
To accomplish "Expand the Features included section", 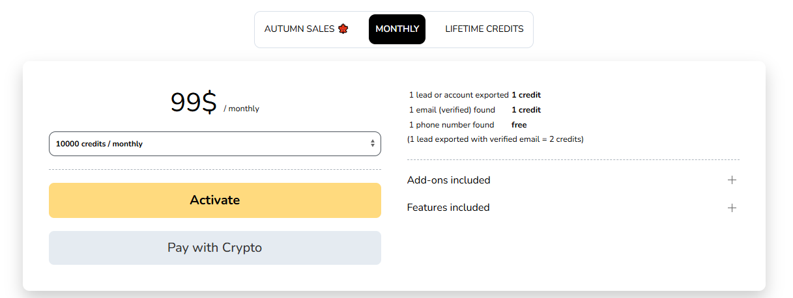I will (x=448, y=208).
